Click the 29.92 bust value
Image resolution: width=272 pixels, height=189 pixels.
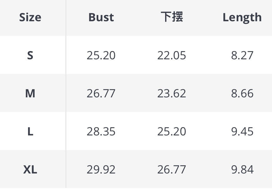pos(101,170)
